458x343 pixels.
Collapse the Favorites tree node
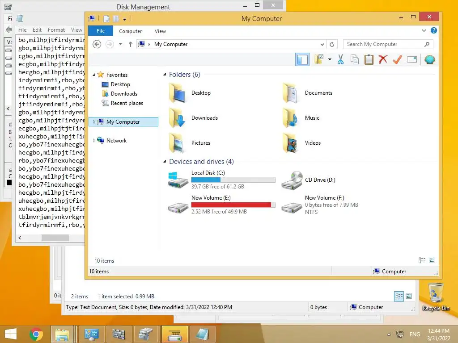94,75
